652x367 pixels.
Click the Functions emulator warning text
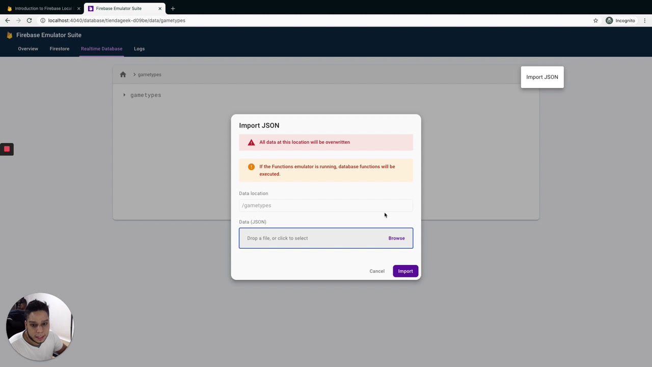click(x=327, y=170)
